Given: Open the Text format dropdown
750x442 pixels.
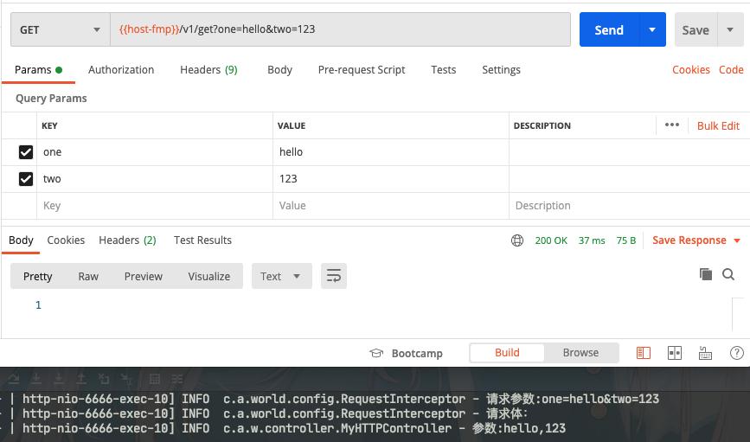Looking at the screenshot, I should pyautogui.click(x=281, y=276).
